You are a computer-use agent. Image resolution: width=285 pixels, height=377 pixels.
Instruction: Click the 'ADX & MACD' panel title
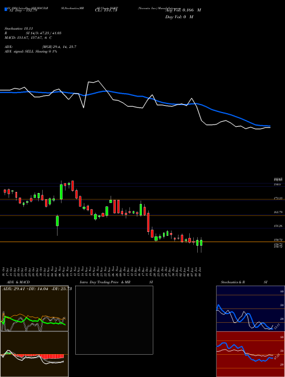click(18, 282)
